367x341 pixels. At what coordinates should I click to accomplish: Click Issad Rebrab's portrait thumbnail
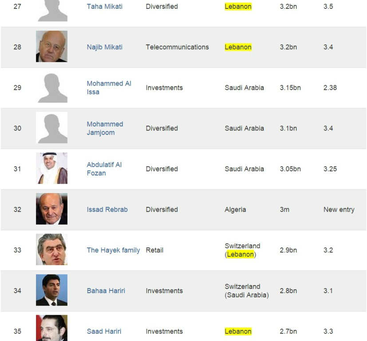(x=51, y=209)
